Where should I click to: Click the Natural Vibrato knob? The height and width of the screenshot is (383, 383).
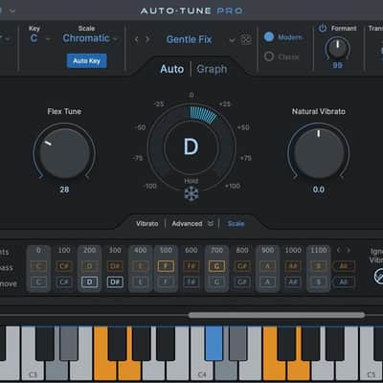(318, 152)
